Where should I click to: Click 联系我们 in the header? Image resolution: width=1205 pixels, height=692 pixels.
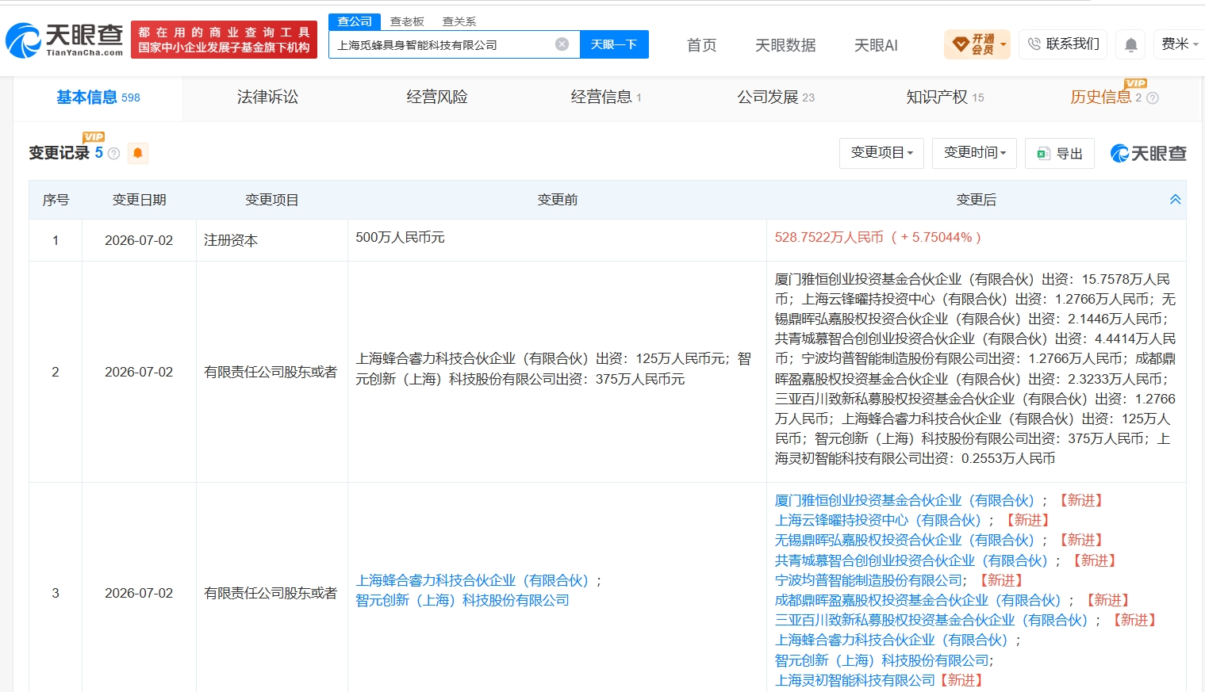1064,44
